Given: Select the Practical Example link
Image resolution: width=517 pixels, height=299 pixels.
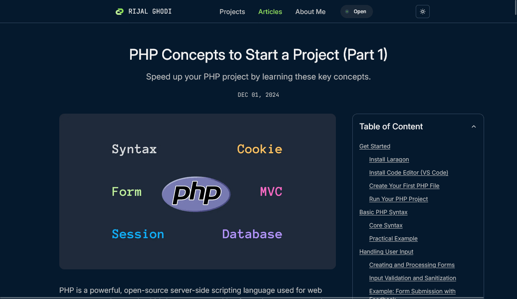Looking at the screenshot, I should 393,238.
